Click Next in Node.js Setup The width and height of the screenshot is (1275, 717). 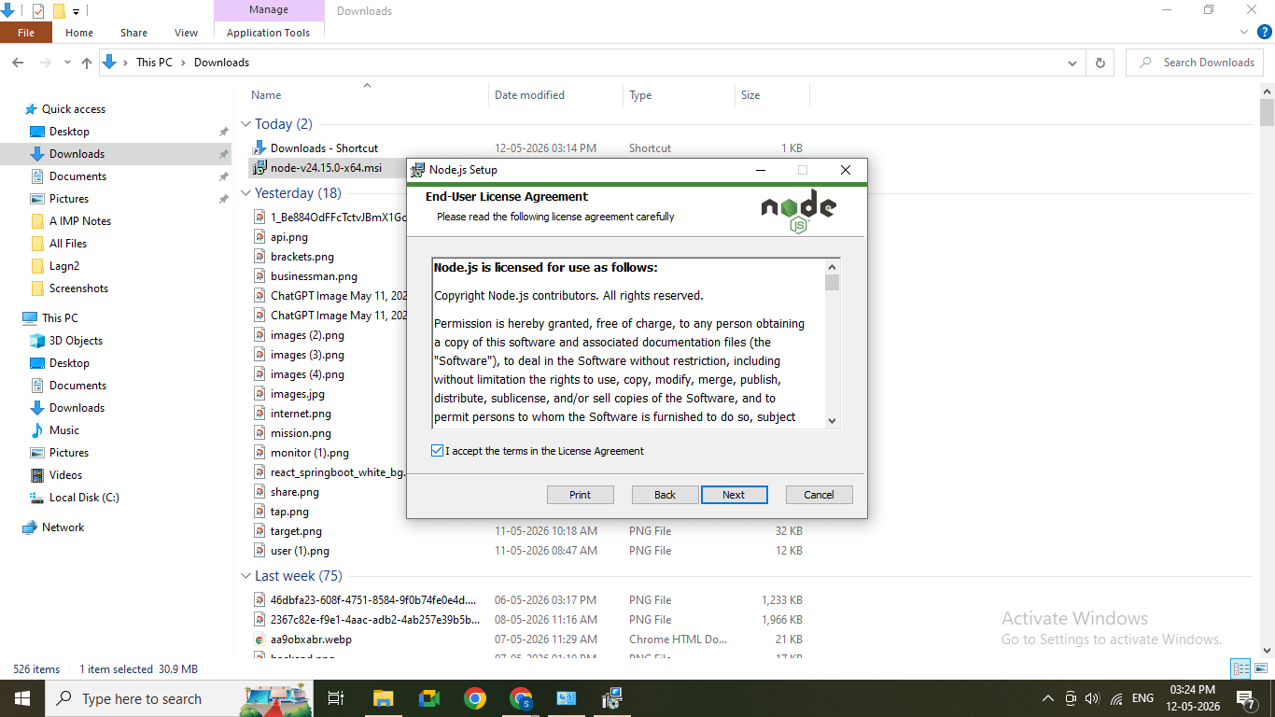734,495
